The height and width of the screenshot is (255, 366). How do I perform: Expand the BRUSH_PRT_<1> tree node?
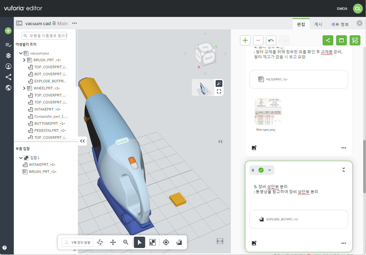[24, 60]
